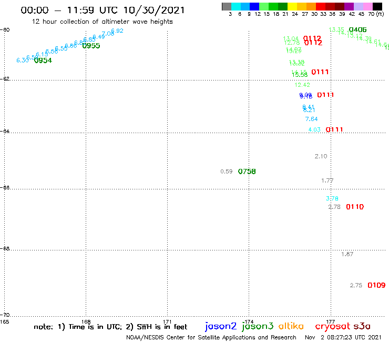Image resolution: width=389 pixels, height=342 pixels.
Task: Click the '13.35' wave height value
Action: 336,29
